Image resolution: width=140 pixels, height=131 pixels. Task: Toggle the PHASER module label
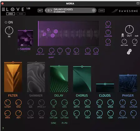click(x=128, y=96)
